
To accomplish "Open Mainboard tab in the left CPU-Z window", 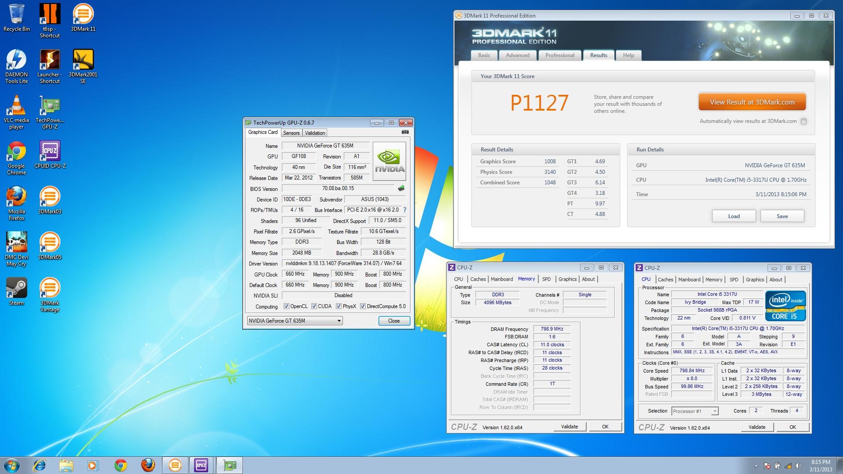I will tap(502, 279).
